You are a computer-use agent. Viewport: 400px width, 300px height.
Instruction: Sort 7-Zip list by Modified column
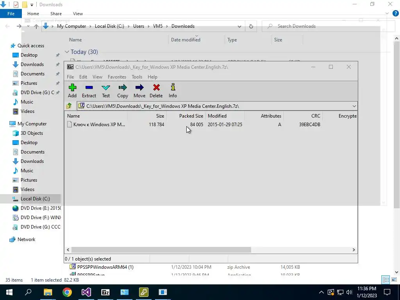click(225, 116)
